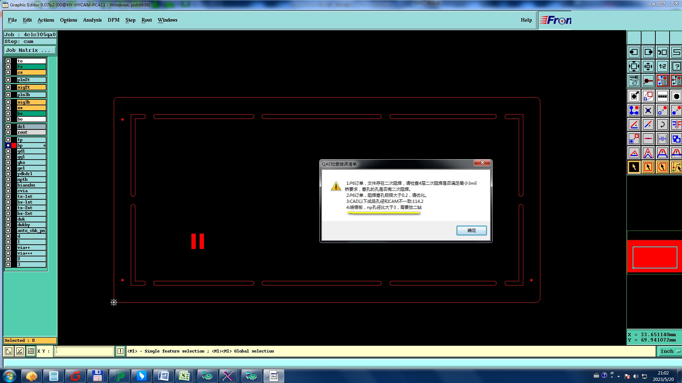Viewport: 682px width, 383px height.
Task: Select the black arrow pointer selection tool
Action: [x=634, y=167]
